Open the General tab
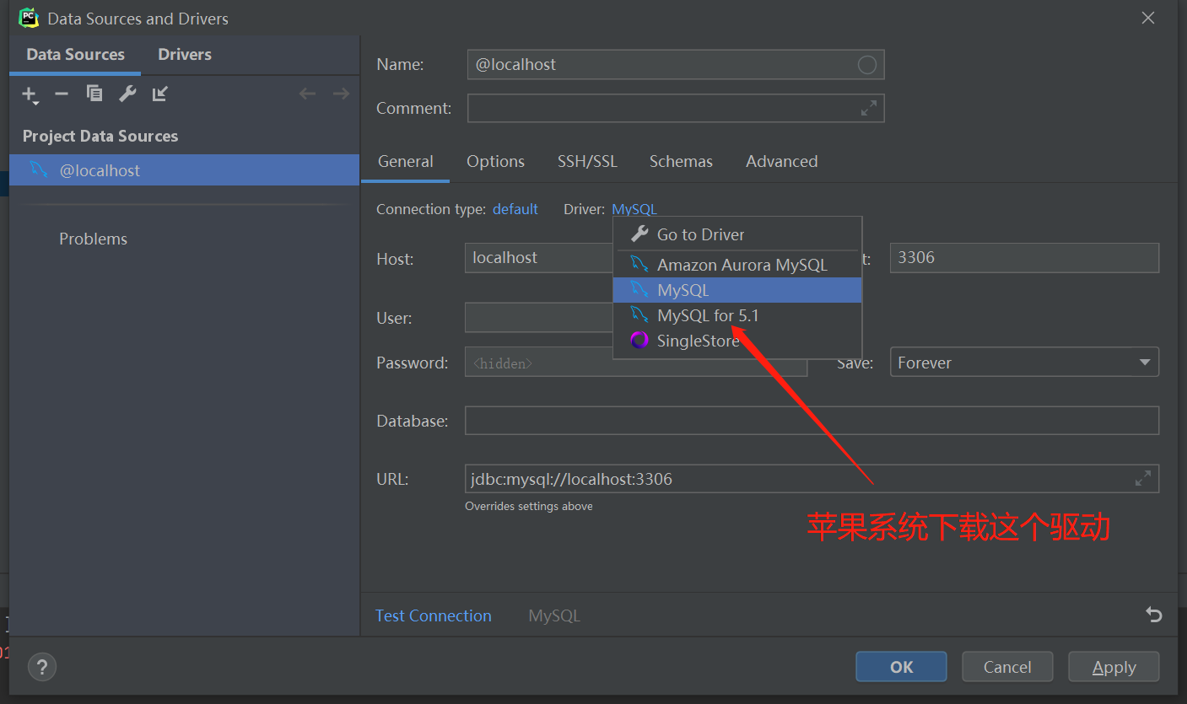The width and height of the screenshot is (1187, 704). click(x=406, y=162)
